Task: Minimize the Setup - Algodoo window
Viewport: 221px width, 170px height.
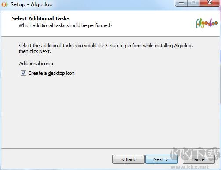Action: click(181, 3)
